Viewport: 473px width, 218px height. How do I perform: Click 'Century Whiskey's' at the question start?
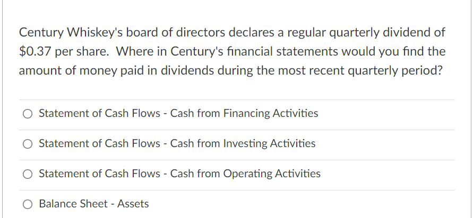point(71,33)
